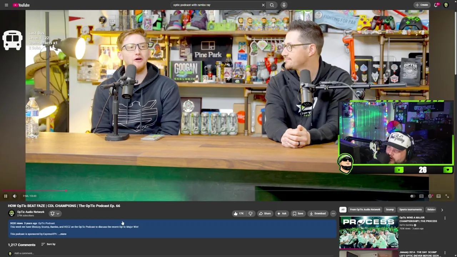Open options menu for THE PROCESS video

tap(445, 218)
